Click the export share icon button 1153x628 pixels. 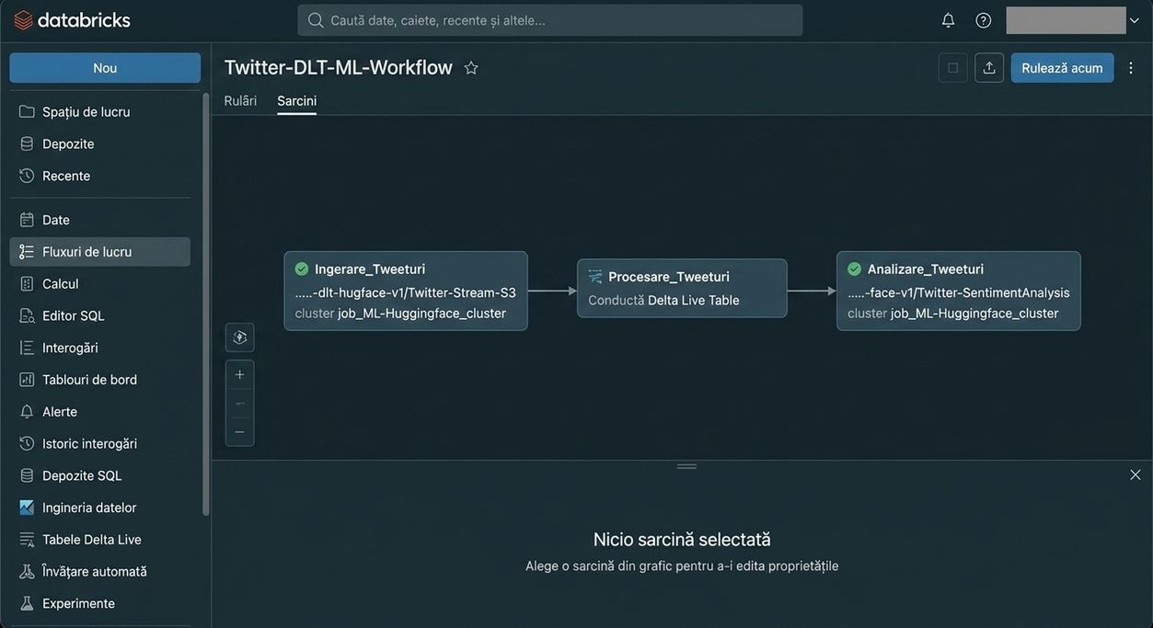click(x=989, y=67)
